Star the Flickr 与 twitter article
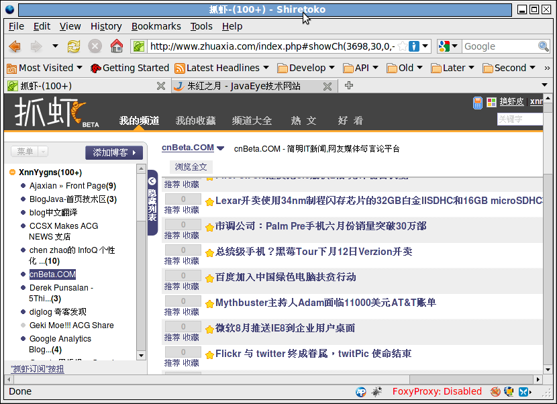The height and width of the screenshot is (404, 557). click(x=209, y=354)
